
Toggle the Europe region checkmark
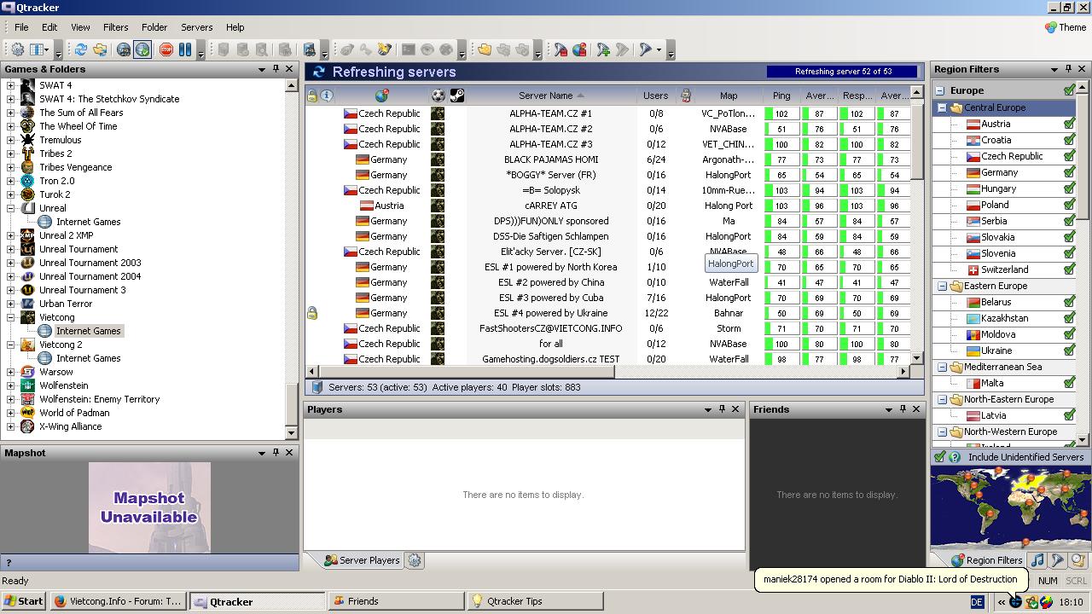pos(1069,90)
